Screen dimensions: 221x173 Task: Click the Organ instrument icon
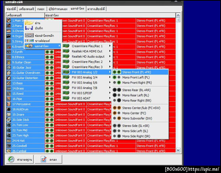pos(9,36)
